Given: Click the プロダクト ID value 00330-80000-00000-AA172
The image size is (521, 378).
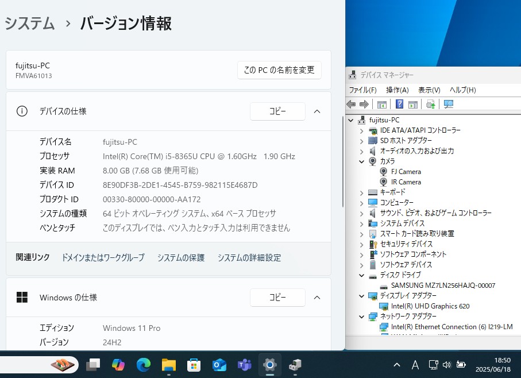Looking at the screenshot, I should 152,199.
